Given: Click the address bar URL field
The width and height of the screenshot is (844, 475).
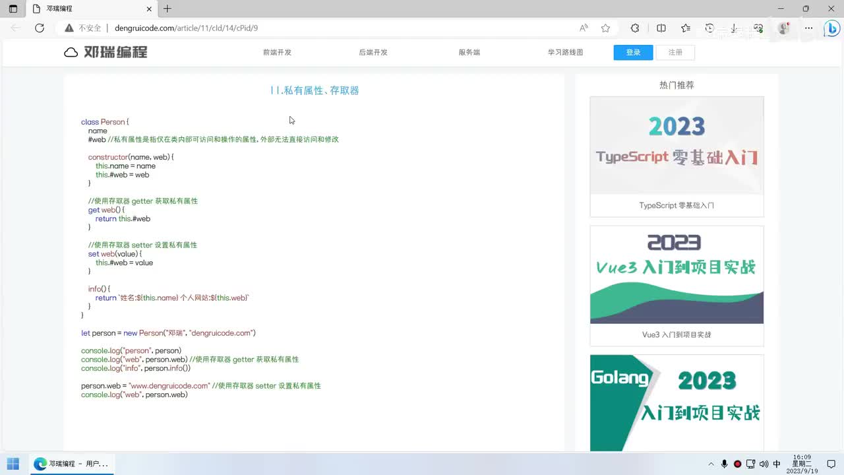Looking at the screenshot, I should click(343, 28).
